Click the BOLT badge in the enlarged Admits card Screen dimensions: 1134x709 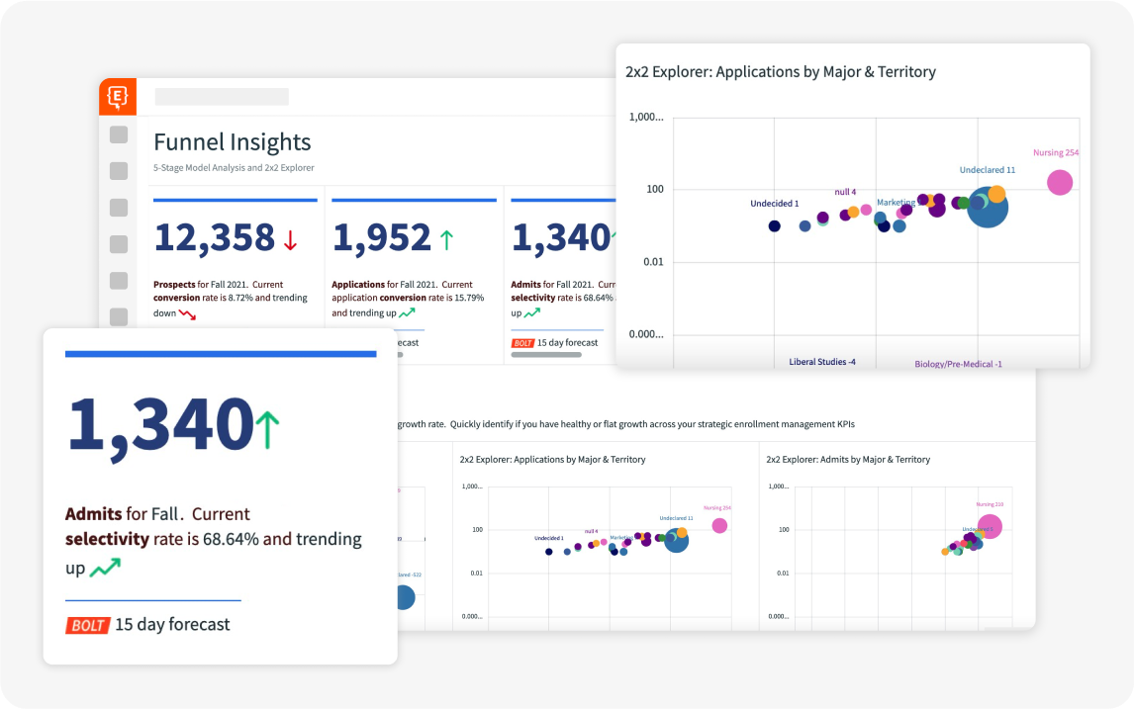pos(87,625)
